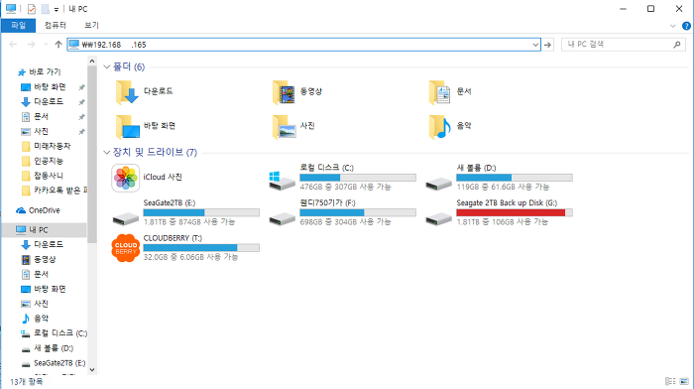The image size is (694, 389).
Task: Open iCloud 사진 icon
Action: (126, 178)
